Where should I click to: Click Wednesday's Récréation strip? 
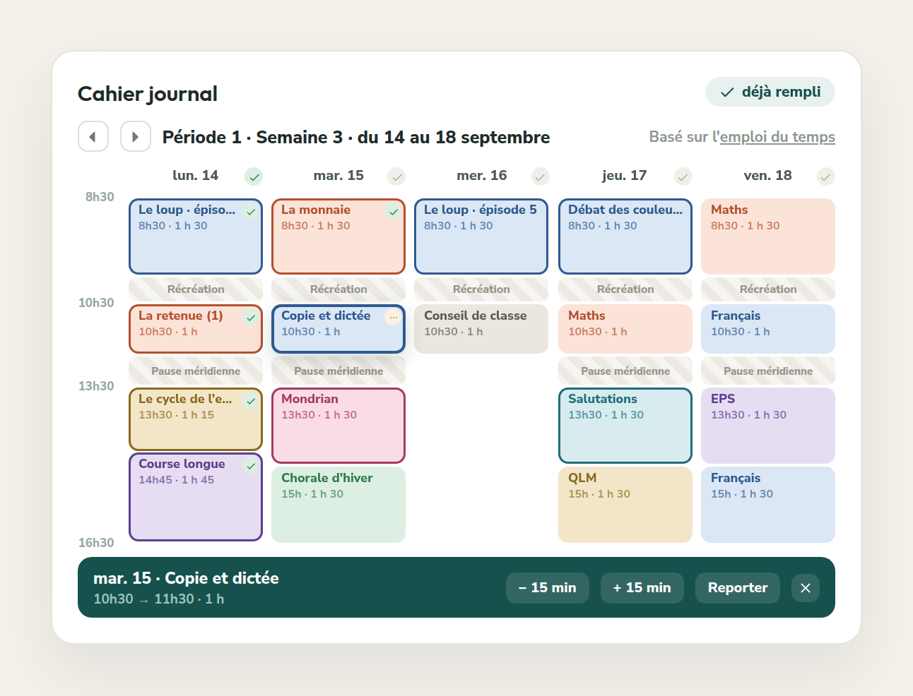pos(481,289)
